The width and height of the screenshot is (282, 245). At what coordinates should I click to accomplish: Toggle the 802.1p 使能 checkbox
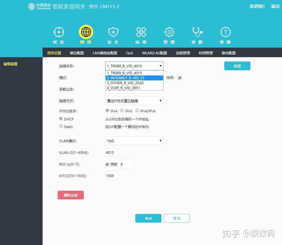click(107, 164)
